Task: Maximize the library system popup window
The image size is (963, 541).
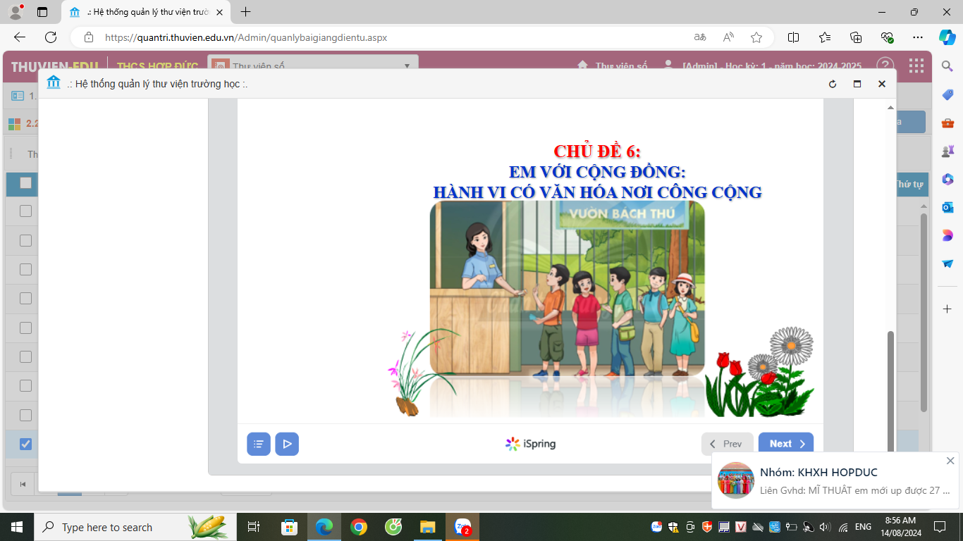Action: tap(857, 84)
